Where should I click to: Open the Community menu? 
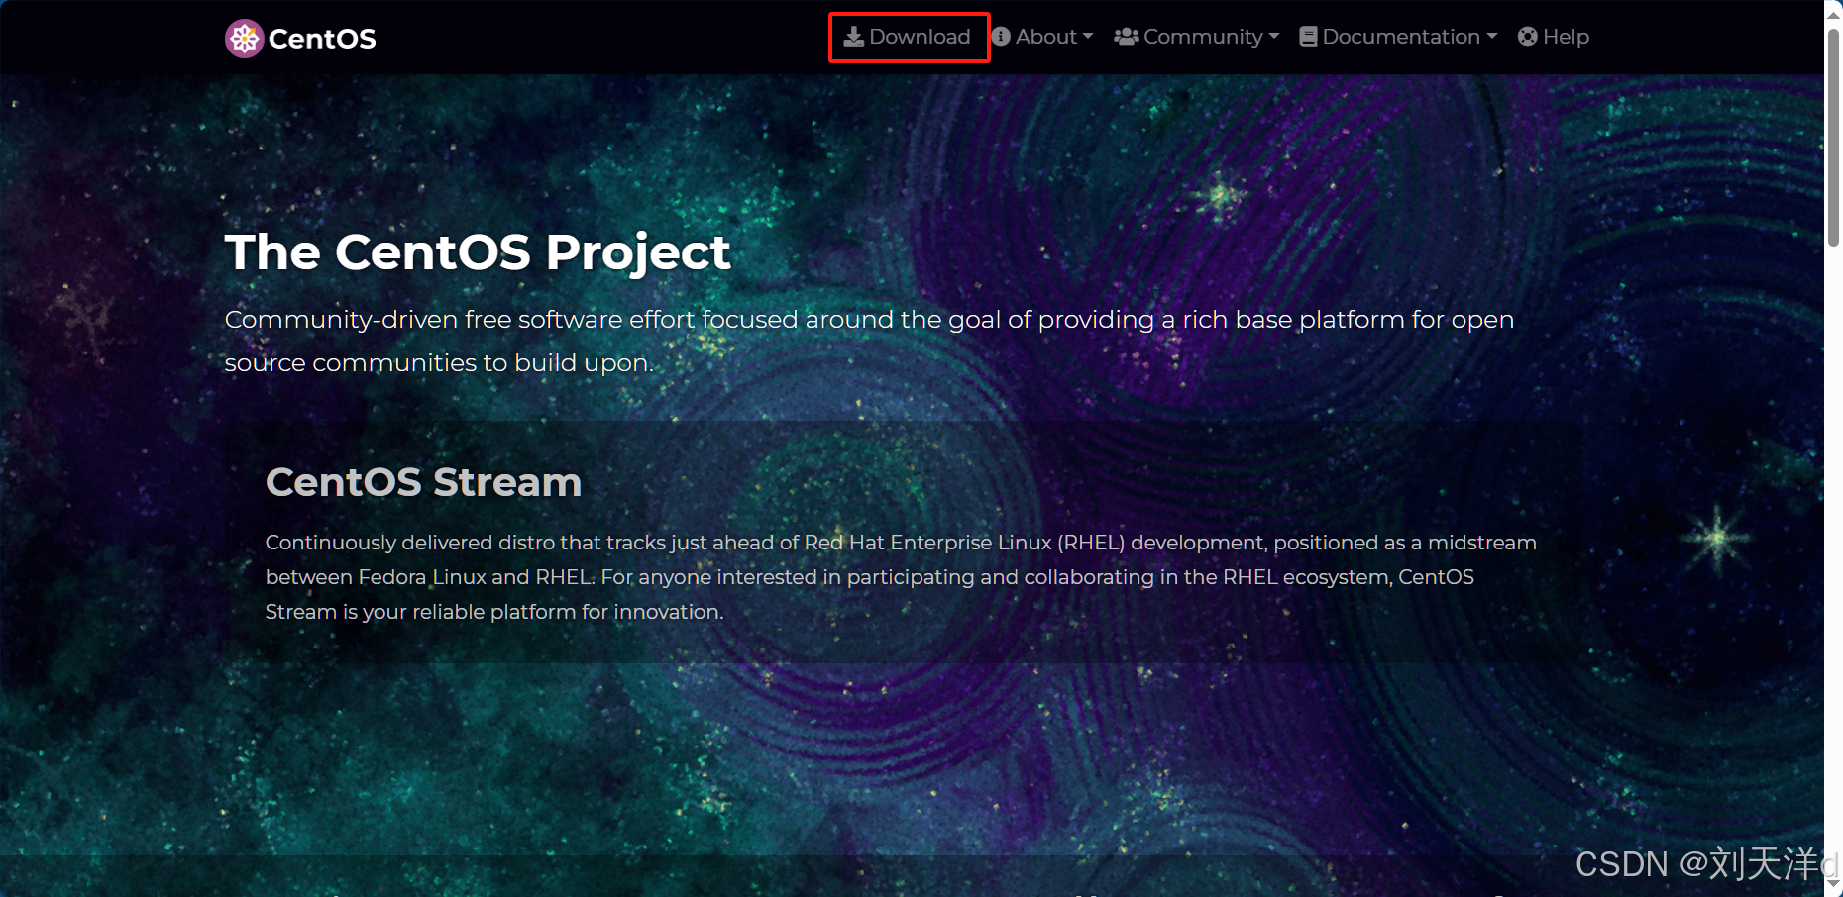click(1197, 37)
